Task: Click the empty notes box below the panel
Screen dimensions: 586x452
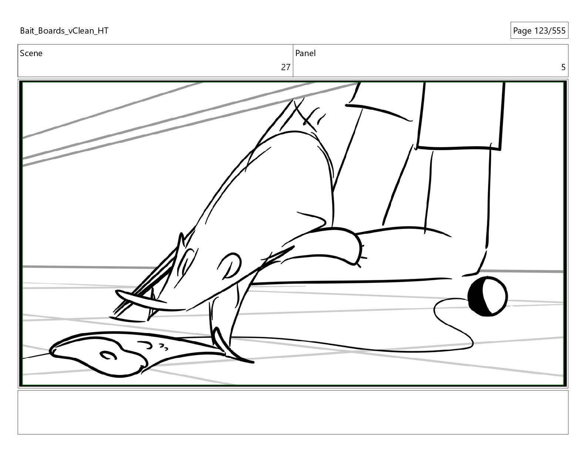Action: tap(293, 412)
